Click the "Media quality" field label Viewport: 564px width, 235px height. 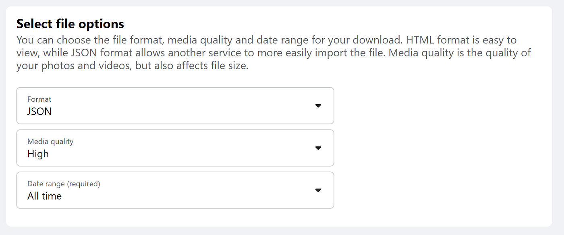[x=50, y=141]
